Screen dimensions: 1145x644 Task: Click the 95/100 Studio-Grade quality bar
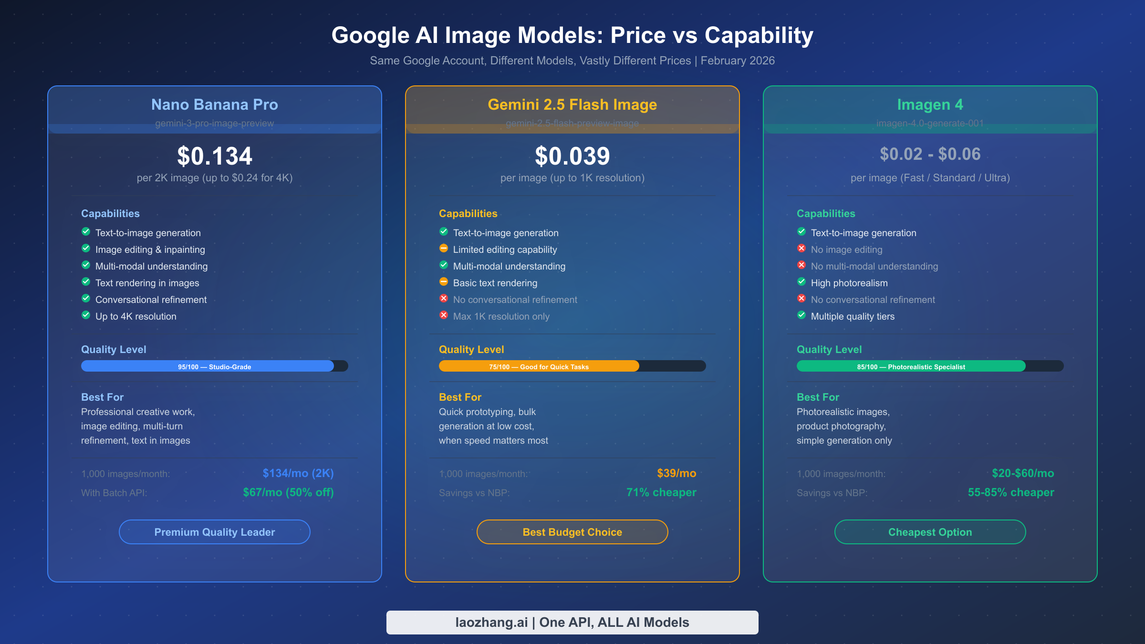[x=208, y=366]
